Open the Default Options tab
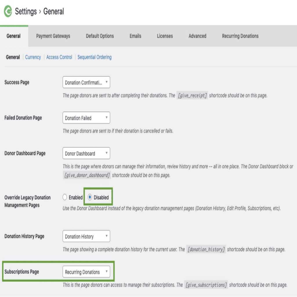 (x=100, y=36)
